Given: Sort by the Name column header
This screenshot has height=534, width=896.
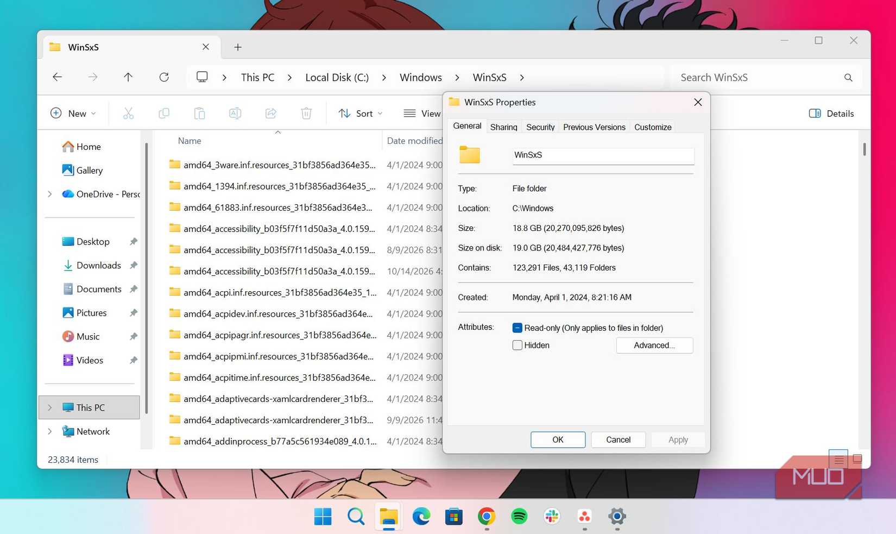Looking at the screenshot, I should point(190,141).
